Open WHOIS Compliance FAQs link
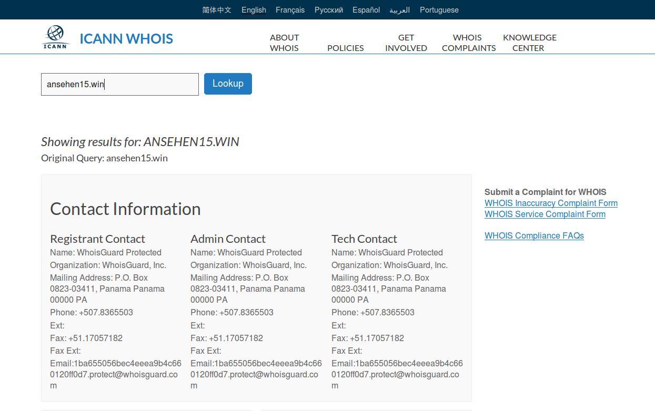This screenshot has width=655, height=411. click(534, 235)
